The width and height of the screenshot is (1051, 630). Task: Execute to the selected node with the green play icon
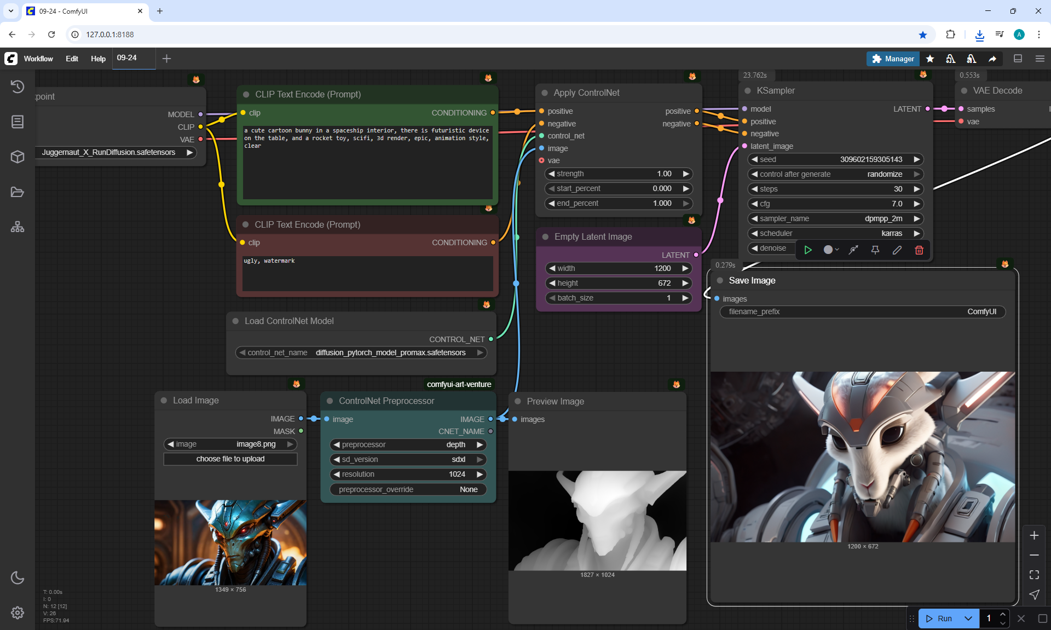pyautogui.click(x=808, y=250)
